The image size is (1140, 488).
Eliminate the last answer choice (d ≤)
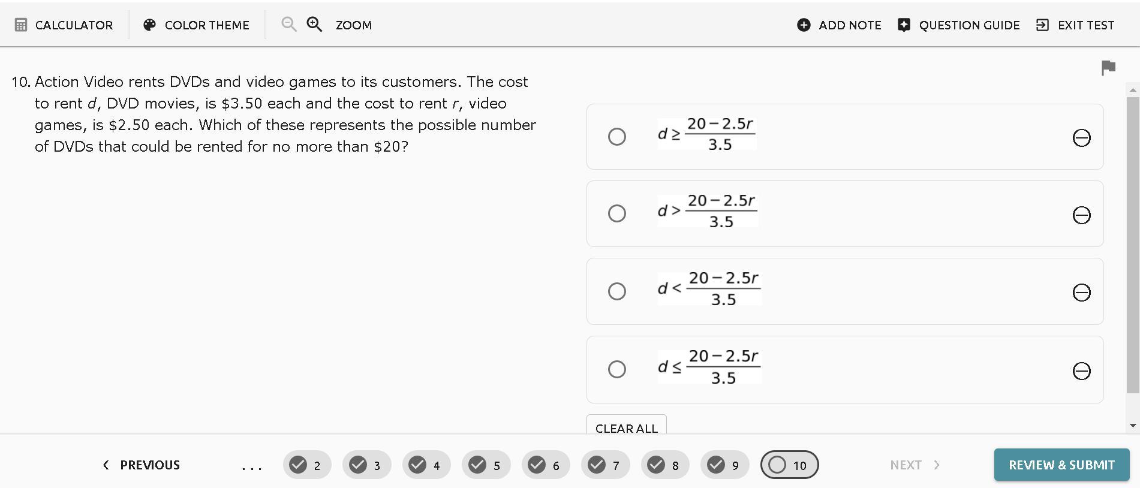click(1081, 371)
